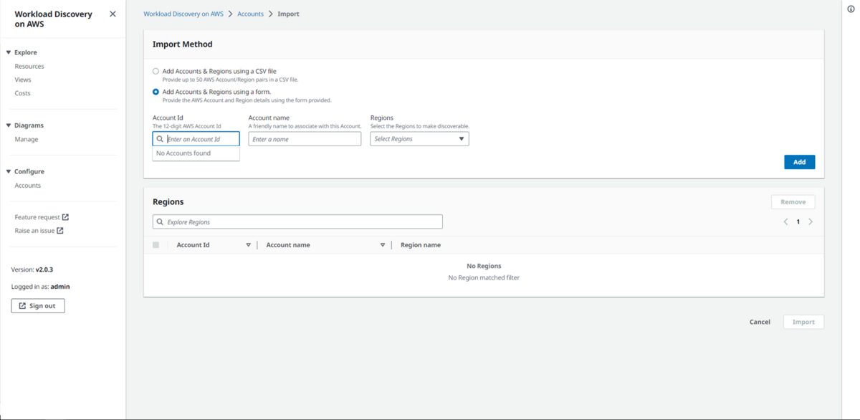Click the No Region matched filter message

(484, 277)
